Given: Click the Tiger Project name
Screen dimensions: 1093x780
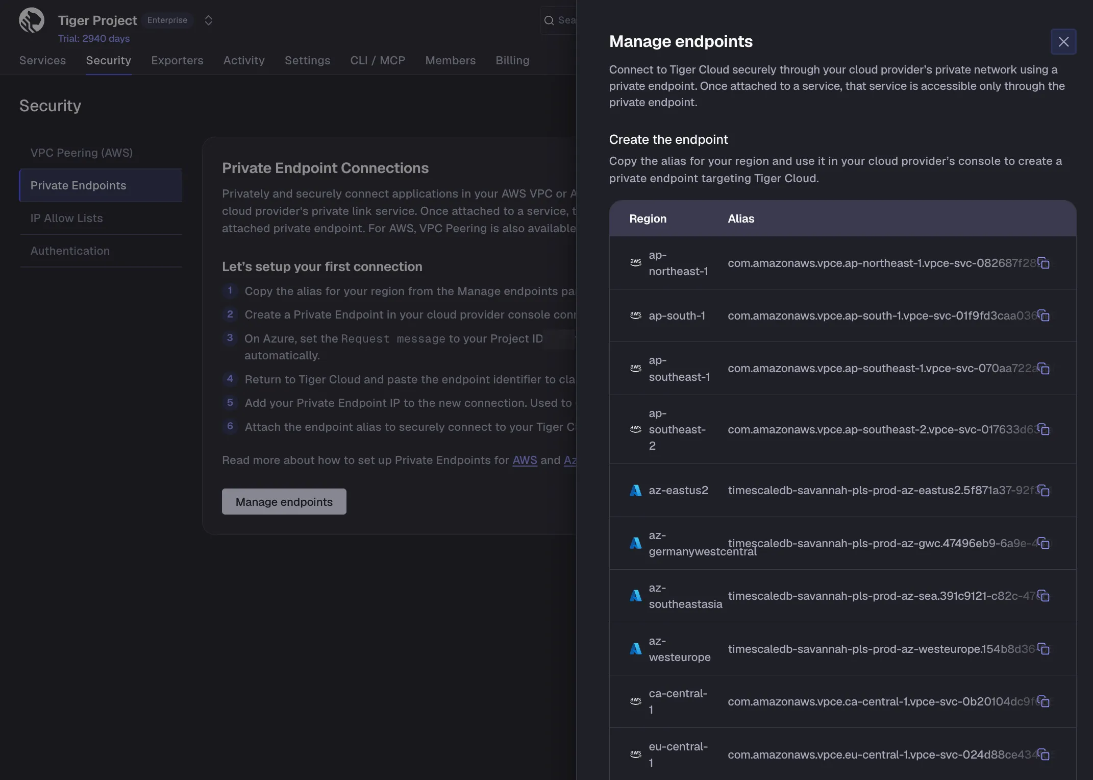Looking at the screenshot, I should tap(97, 20).
